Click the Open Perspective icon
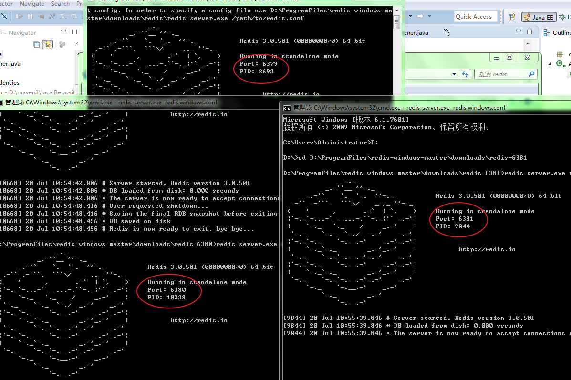 512,17
